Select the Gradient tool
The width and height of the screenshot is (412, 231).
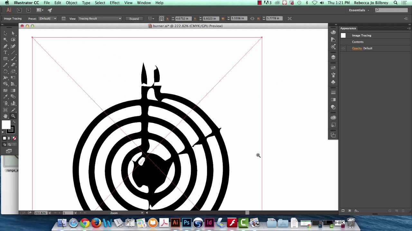[13, 90]
